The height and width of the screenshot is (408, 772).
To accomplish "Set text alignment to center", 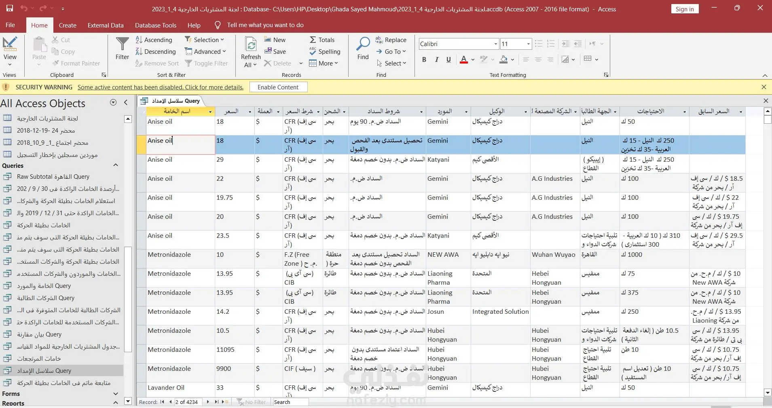I will pos(538,59).
